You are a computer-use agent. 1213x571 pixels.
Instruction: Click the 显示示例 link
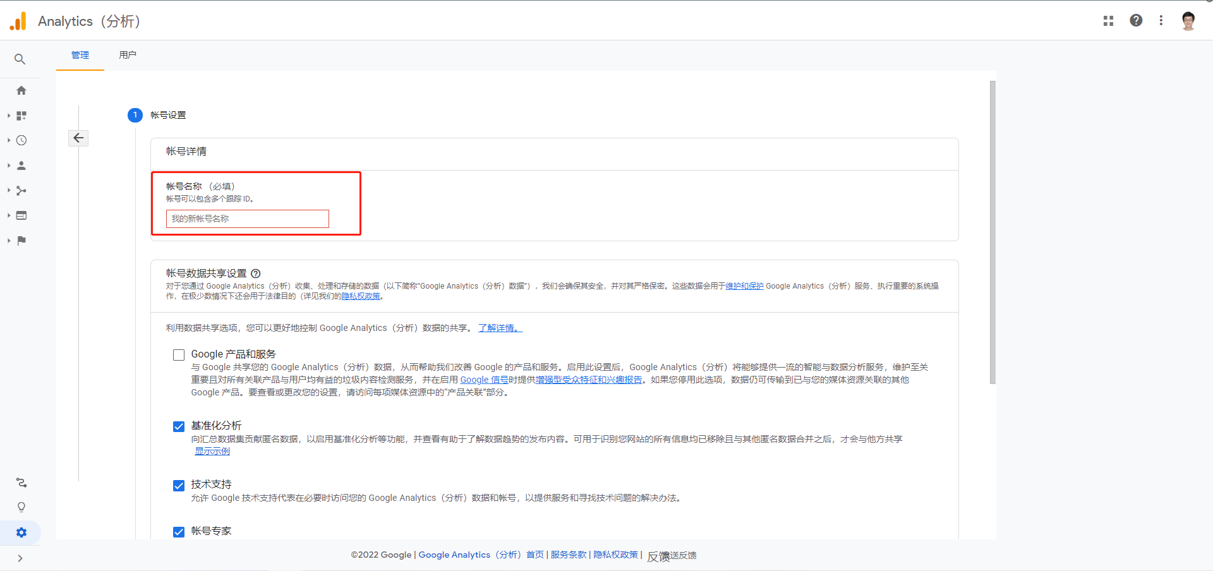pos(212,451)
